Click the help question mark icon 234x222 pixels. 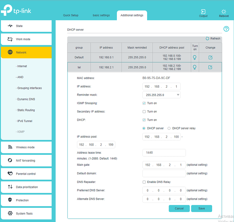pos(226,29)
